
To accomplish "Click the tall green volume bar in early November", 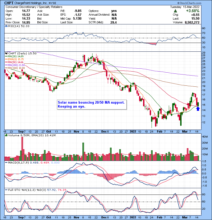I will (x=83, y=152).
